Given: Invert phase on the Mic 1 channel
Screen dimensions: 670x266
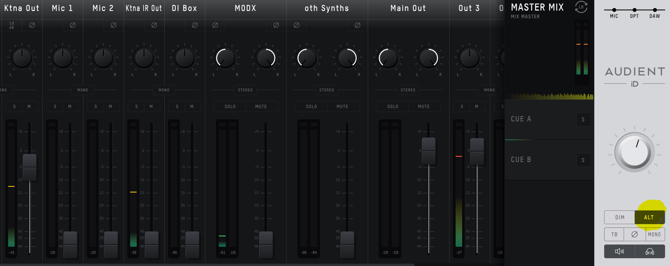Looking at the screenshot, I should pos(73,25).
